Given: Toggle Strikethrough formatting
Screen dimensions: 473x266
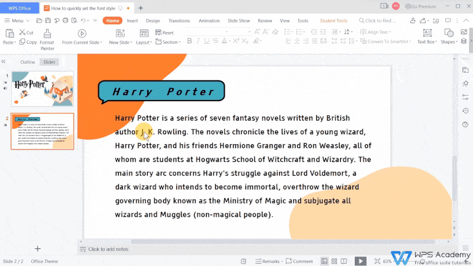Looking at the screenshot, I should click(216, 41).
